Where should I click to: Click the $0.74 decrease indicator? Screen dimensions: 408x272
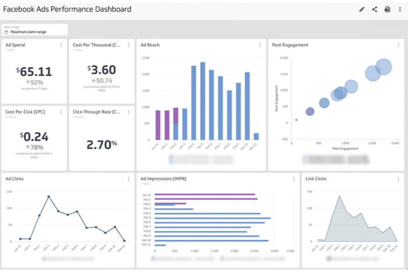pos(102,80)
